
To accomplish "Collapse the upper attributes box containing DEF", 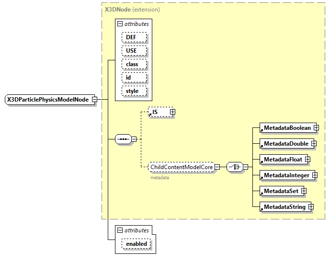I will click(x=120, y=24).
